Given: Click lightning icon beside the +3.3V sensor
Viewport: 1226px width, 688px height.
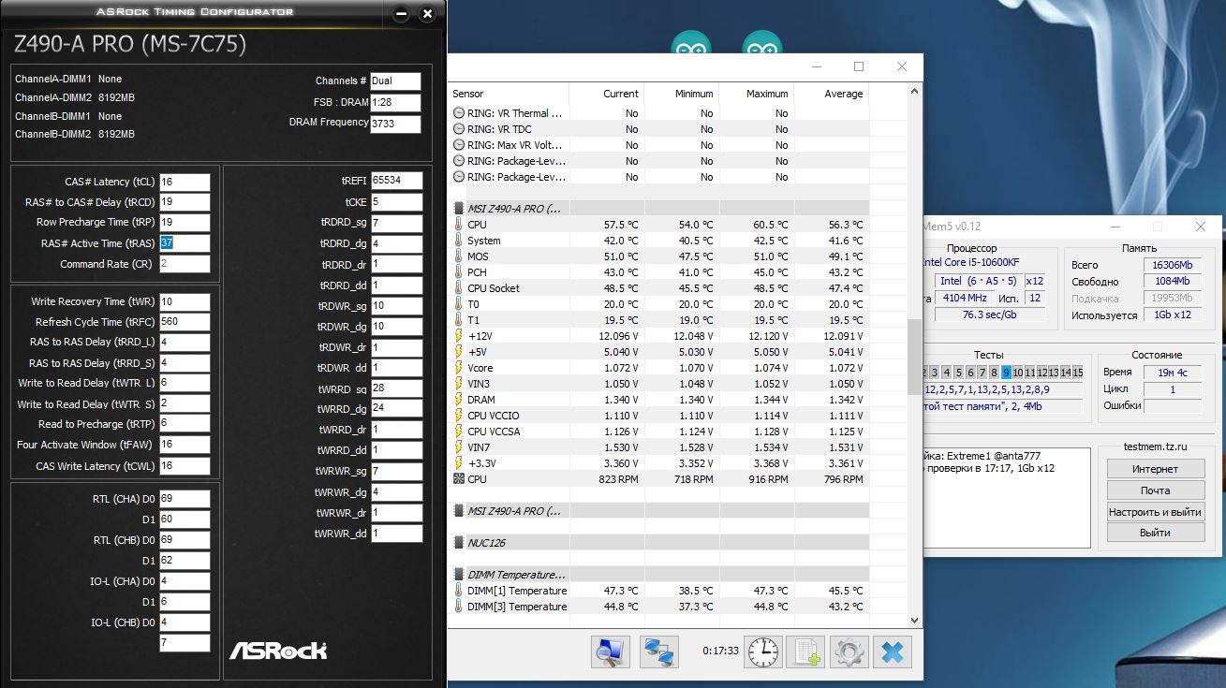Looking at the screenshot, I should [x=459, y=463].
